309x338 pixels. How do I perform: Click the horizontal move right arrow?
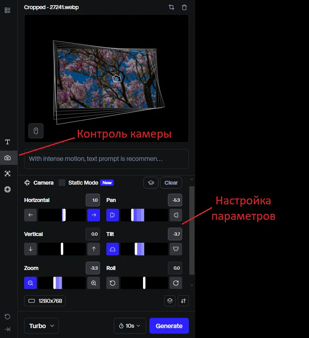94,215
